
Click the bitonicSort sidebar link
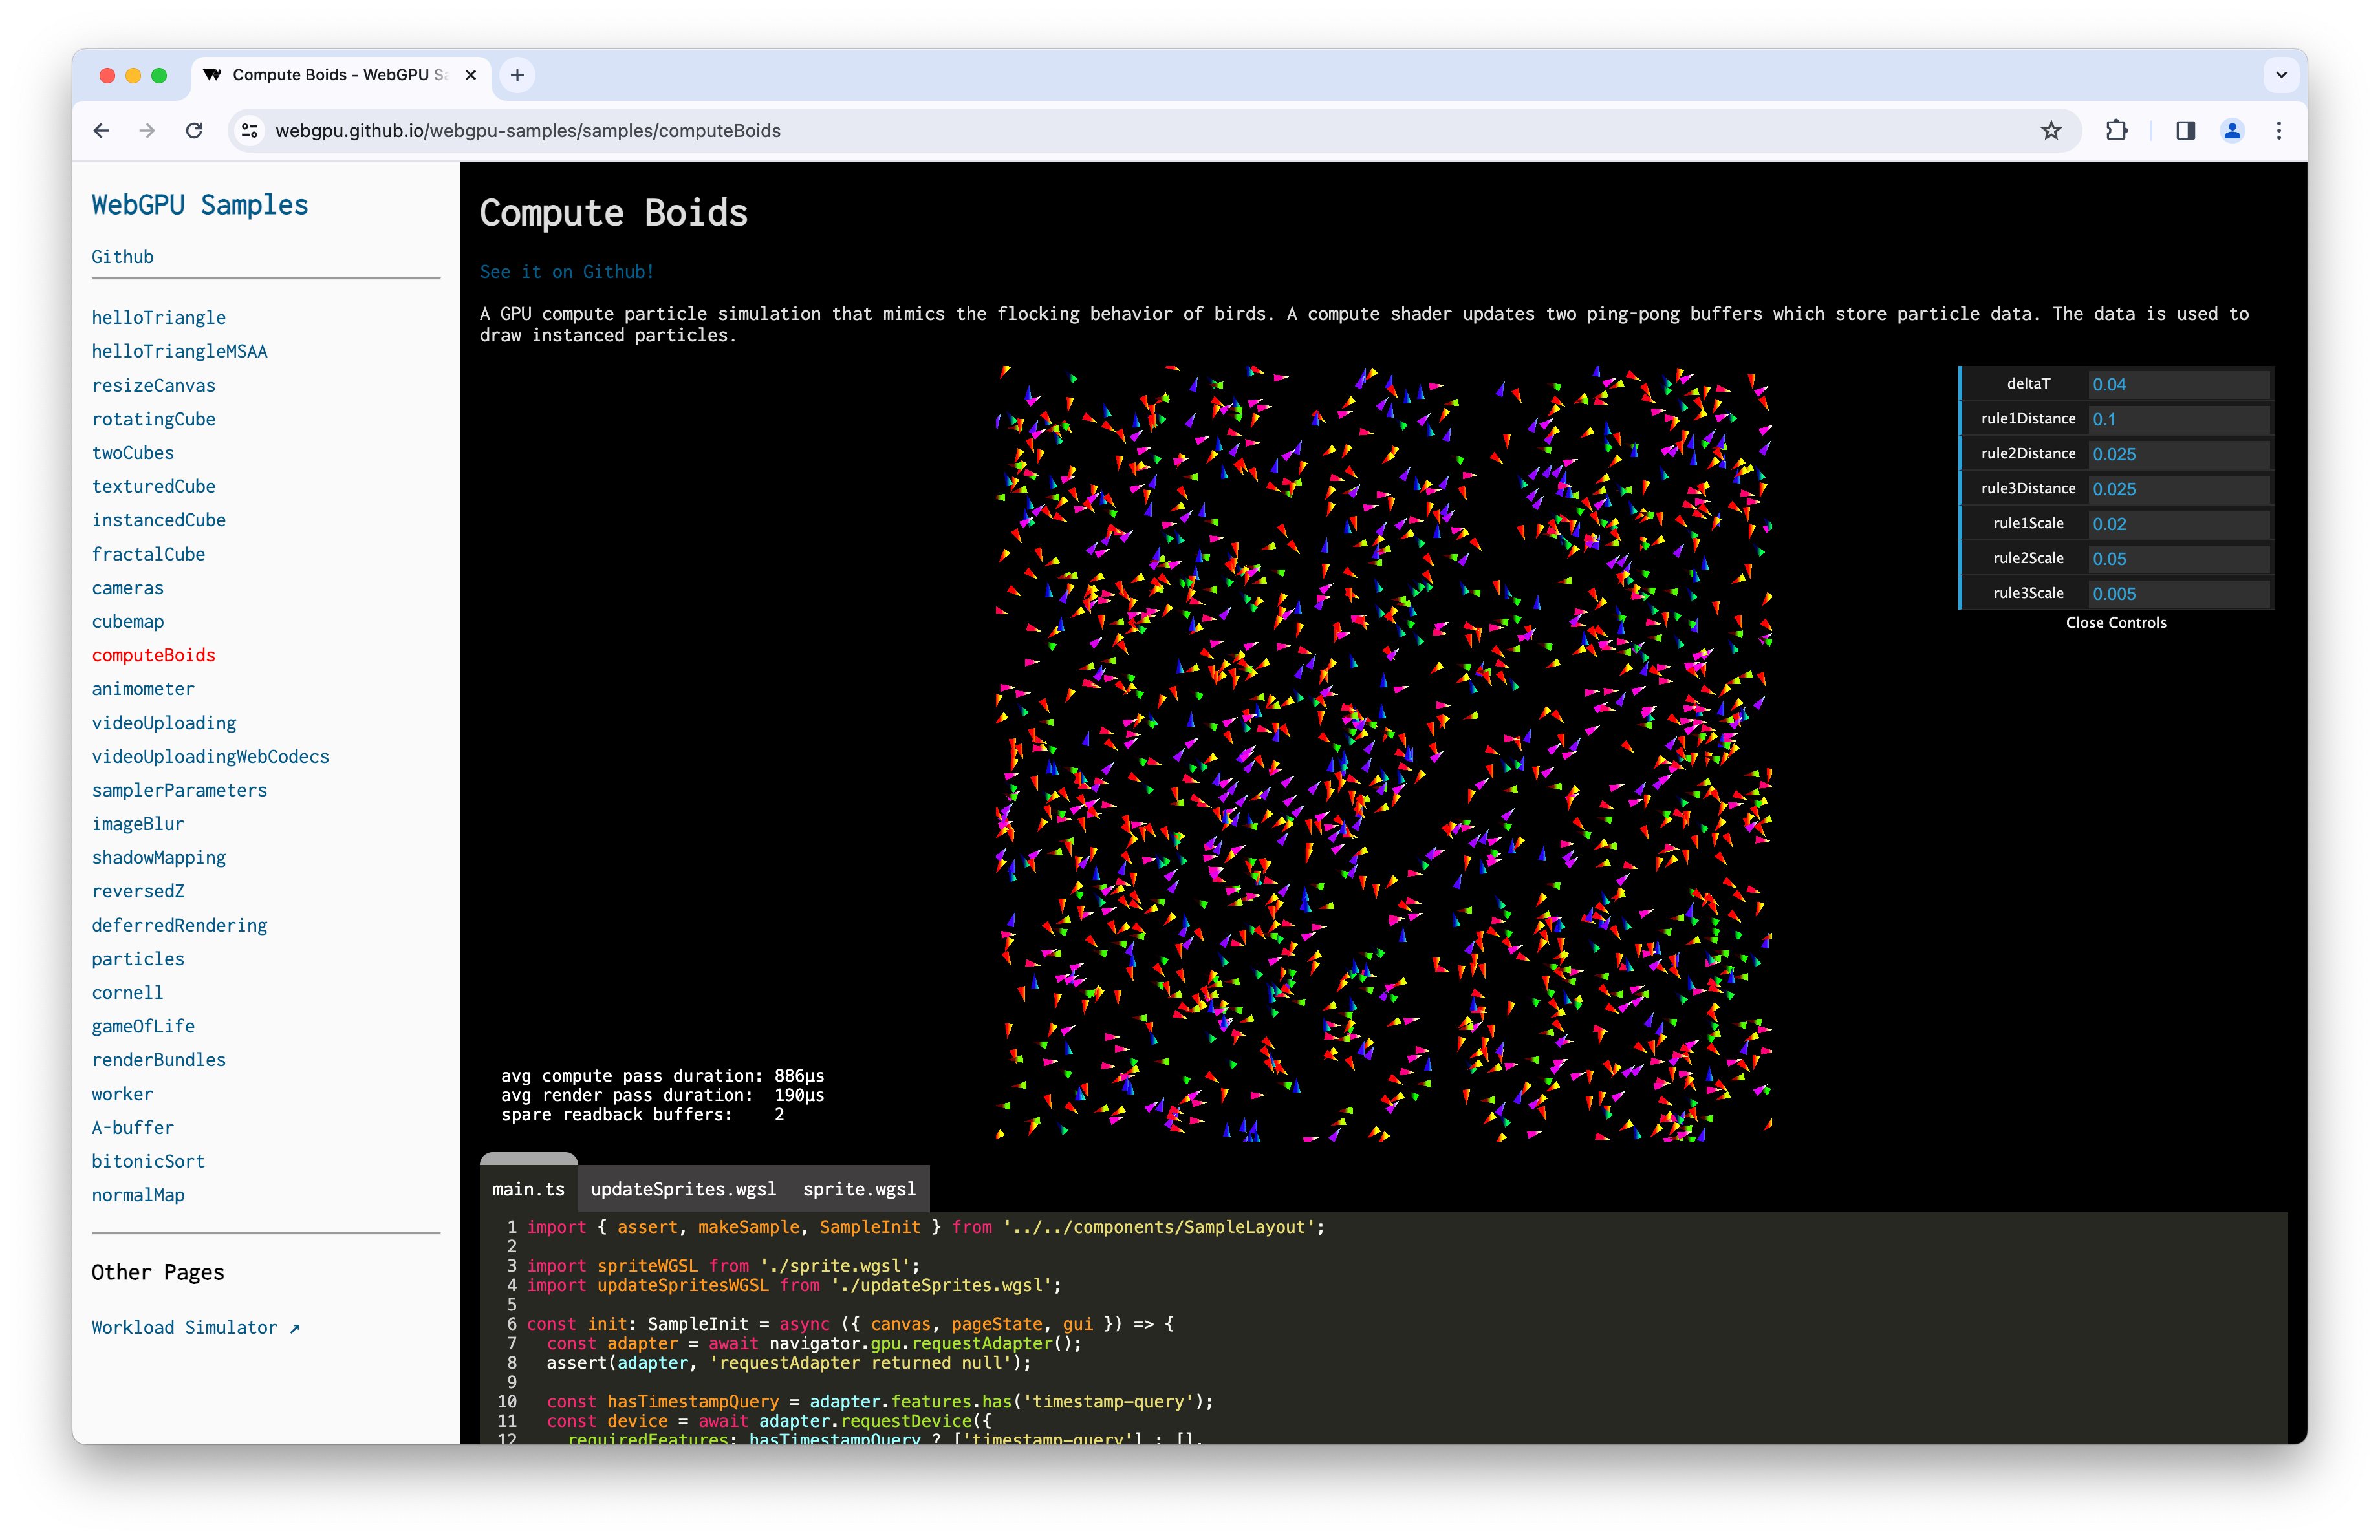coord(140,1160)
